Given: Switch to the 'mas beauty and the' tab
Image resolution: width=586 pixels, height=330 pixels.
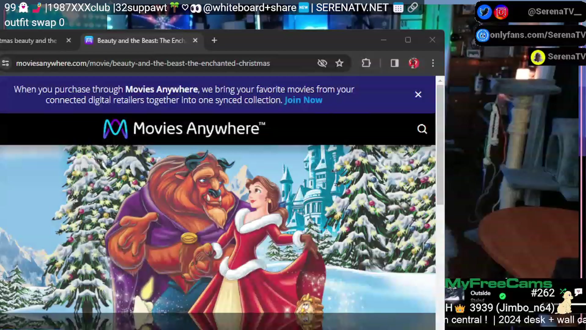Looking at the screenshot, I should pos(29,41).
